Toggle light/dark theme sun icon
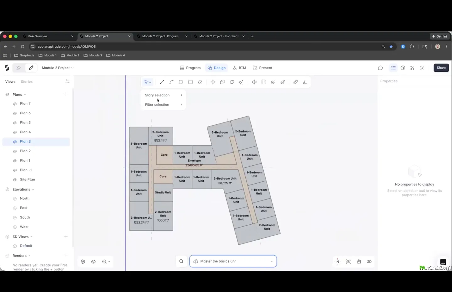The height and width of the screenshot is (292, 452). pyautogui.click(x=422, y=68)
